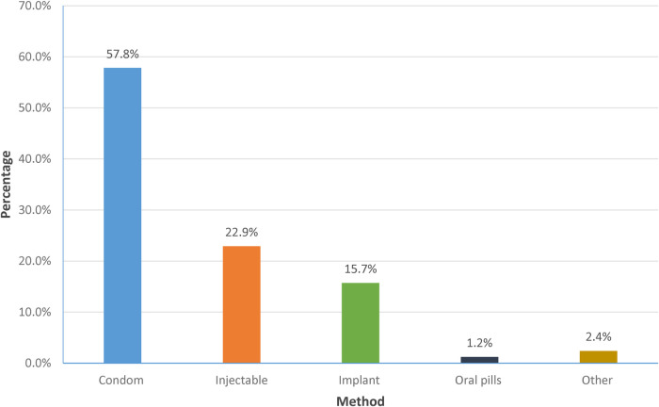Select the dark Oral pills bar
Image resolution: width=659 pixels, height=407 pixels.
(479, 360)
